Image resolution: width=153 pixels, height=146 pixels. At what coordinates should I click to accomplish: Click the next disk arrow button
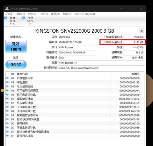point(142,31)
